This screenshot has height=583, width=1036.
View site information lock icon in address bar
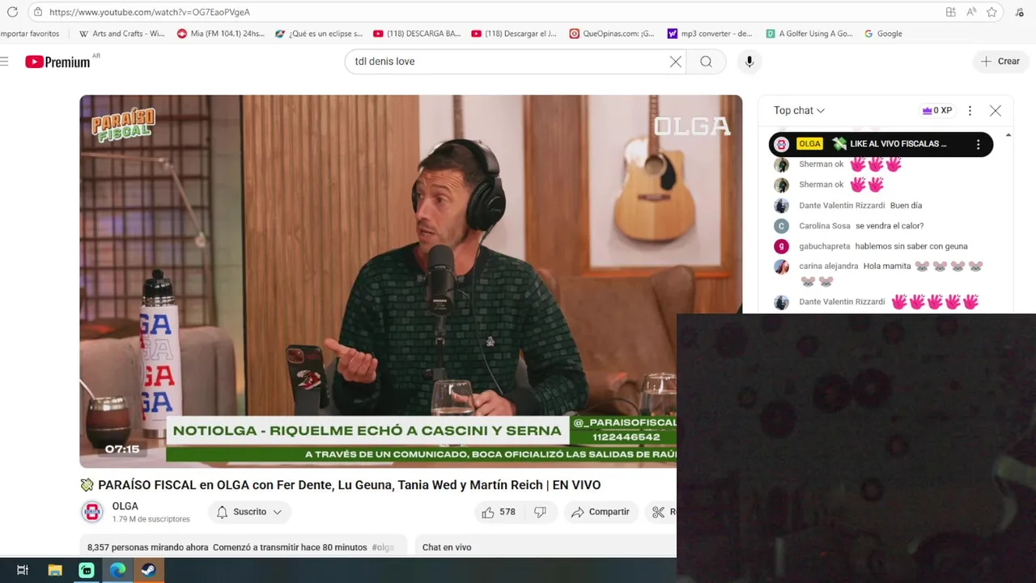(x=38, y=12)
